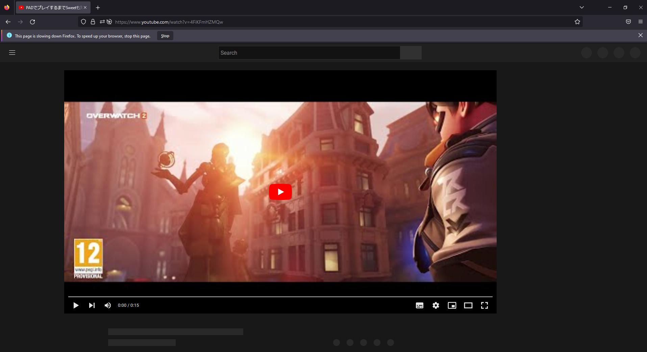Click the video thumbnail area
647x352 pixels.
(x=280, y=192)
